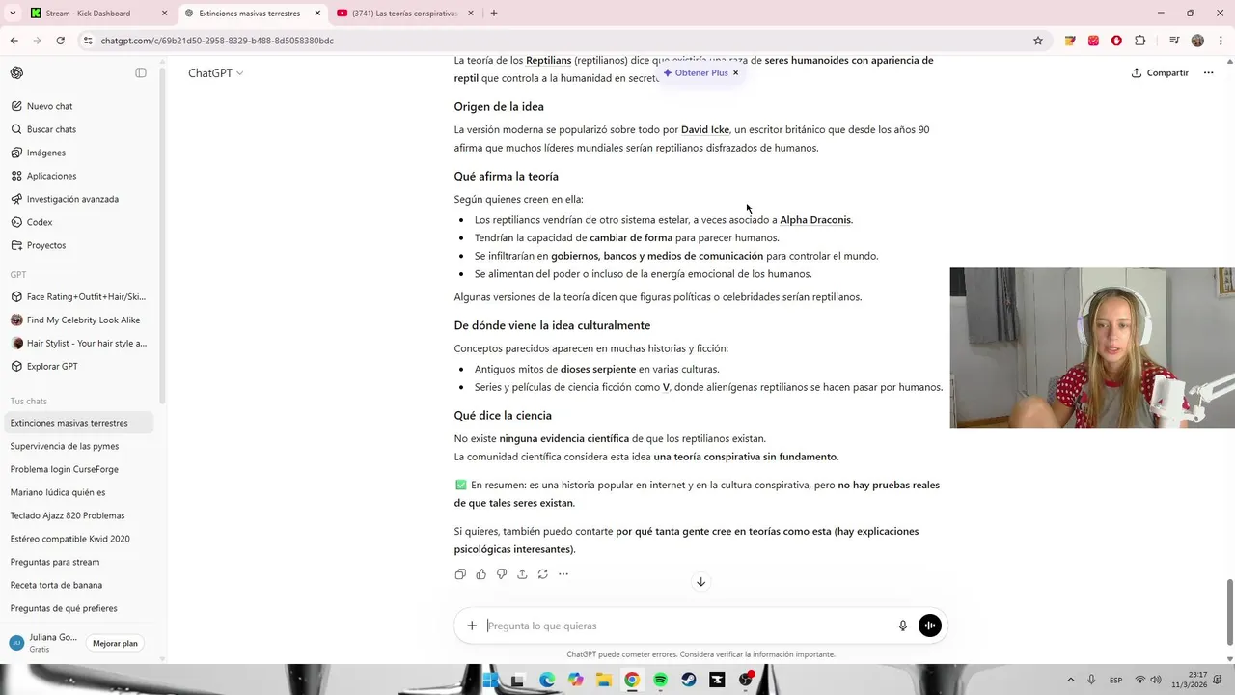Image resolution: width=1235 pixels, height=695 pixels.
Task: Copy the ChatGPT response
Action: click(x=460, y=574)
